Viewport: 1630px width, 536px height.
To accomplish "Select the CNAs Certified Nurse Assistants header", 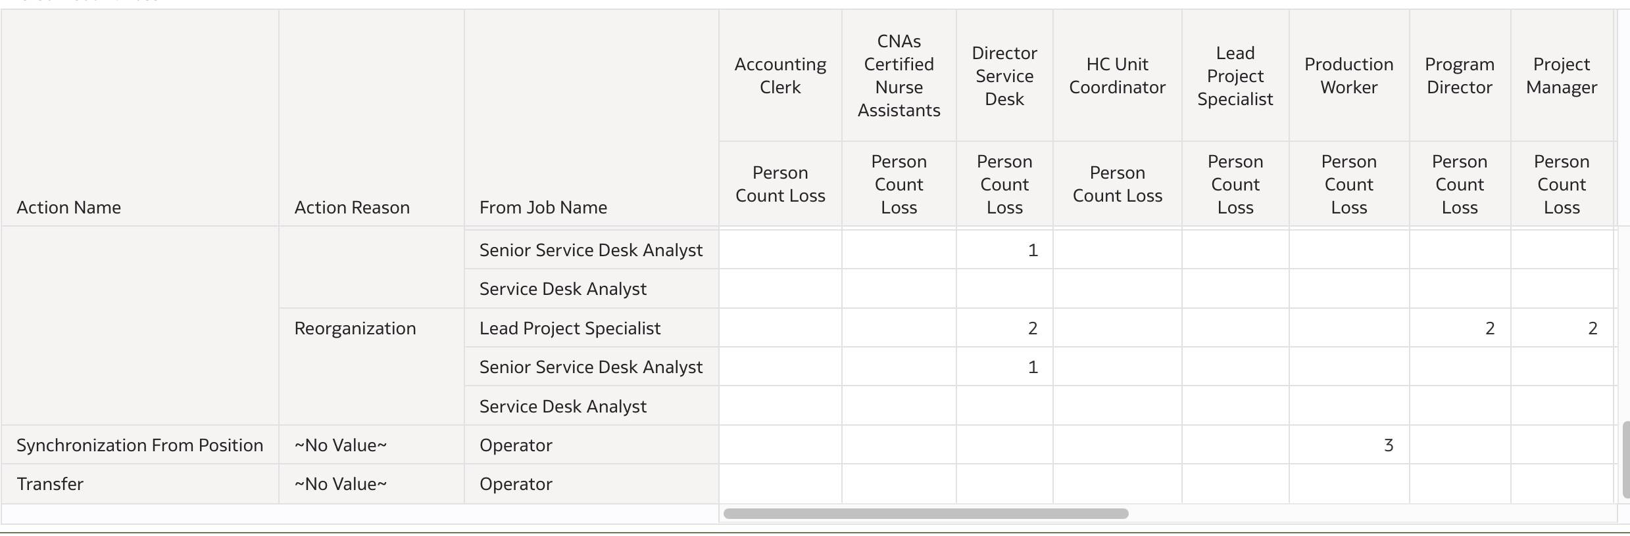I will coord(899,76).
